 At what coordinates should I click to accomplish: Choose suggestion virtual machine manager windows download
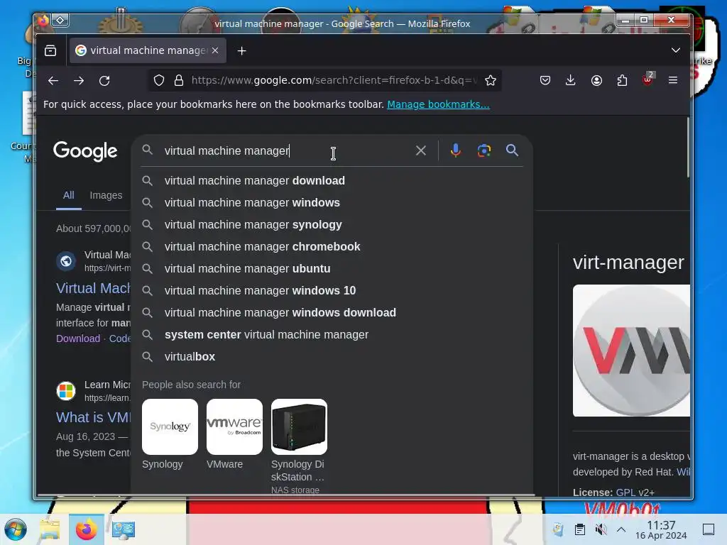(332, 313)
